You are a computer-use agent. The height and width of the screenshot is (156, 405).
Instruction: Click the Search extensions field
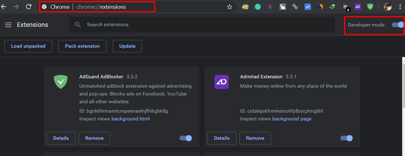click(202, 25)
